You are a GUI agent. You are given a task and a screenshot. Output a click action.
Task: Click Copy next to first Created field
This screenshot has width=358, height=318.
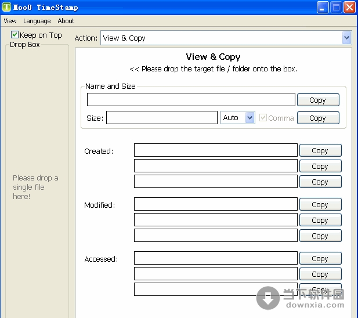[x=320, y=150]
